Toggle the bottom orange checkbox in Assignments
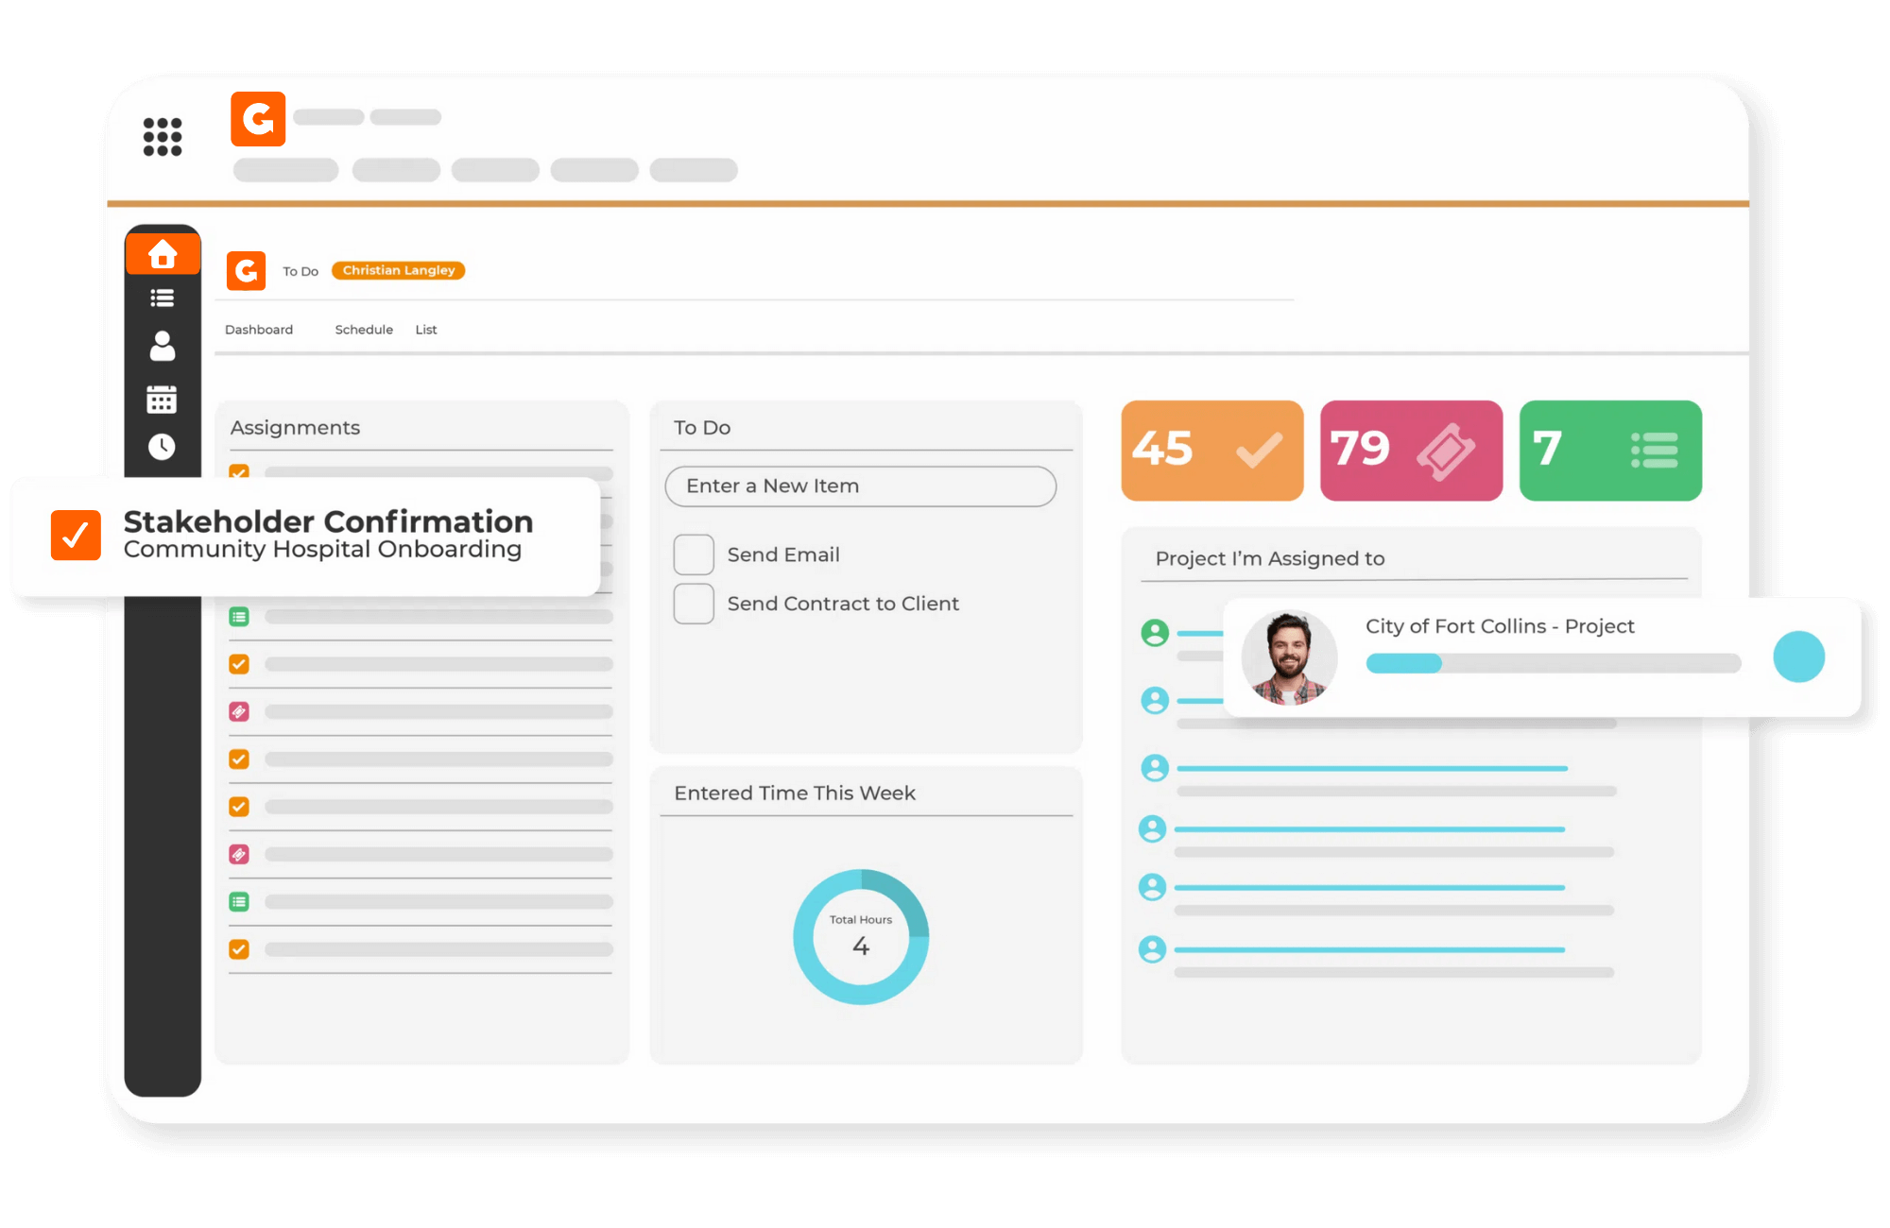 [239, 949]
